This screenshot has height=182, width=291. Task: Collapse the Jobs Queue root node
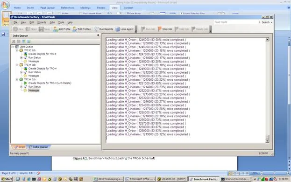point(13,47)
